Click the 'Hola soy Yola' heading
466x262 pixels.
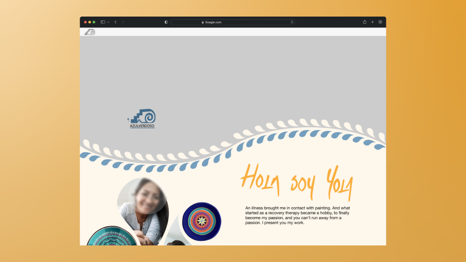point(297,182)
